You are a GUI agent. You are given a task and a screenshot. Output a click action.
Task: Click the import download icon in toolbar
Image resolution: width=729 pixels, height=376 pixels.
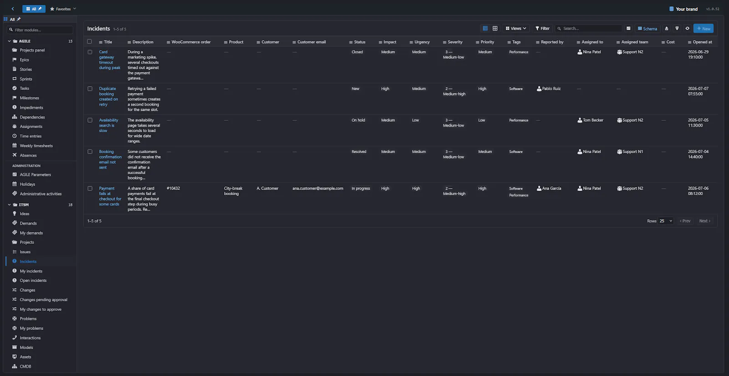pos(677,28)
